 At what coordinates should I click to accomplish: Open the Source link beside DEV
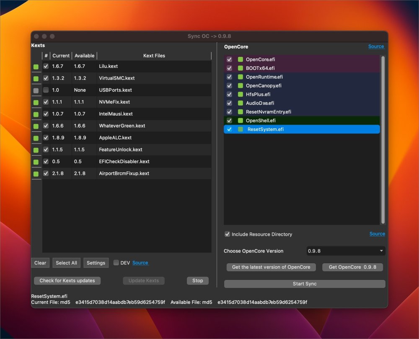pos(140,263)
